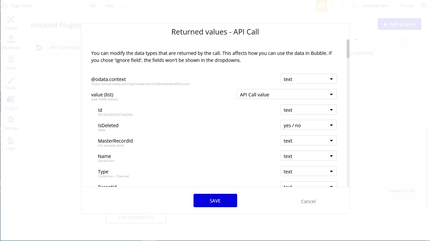Expand the value (list) type dropdown

(x=286, y=94)
